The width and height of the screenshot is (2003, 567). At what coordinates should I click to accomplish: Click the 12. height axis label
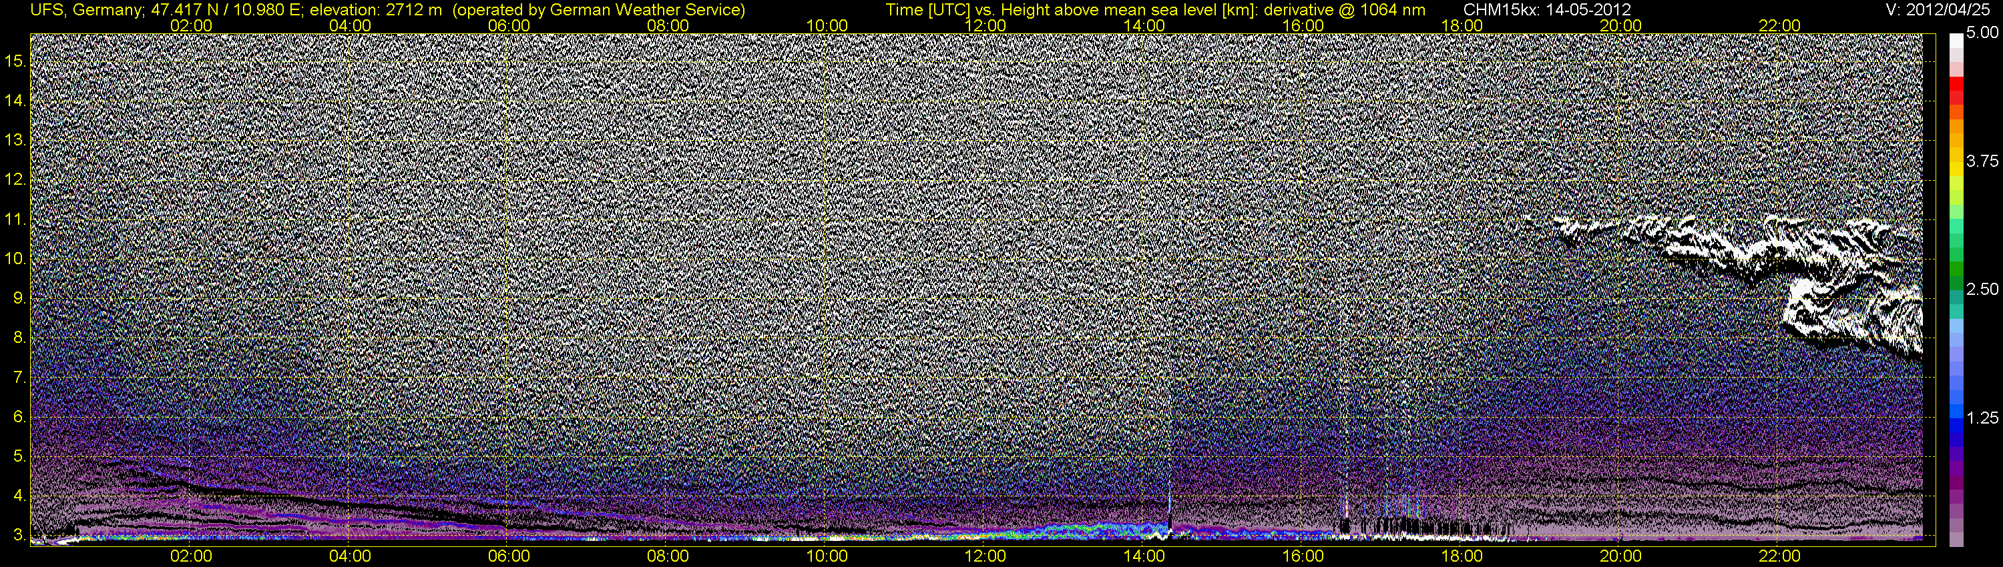(x=15, y=180)
